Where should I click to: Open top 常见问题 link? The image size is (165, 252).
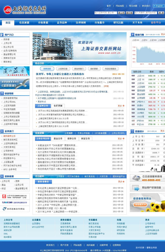133,6
